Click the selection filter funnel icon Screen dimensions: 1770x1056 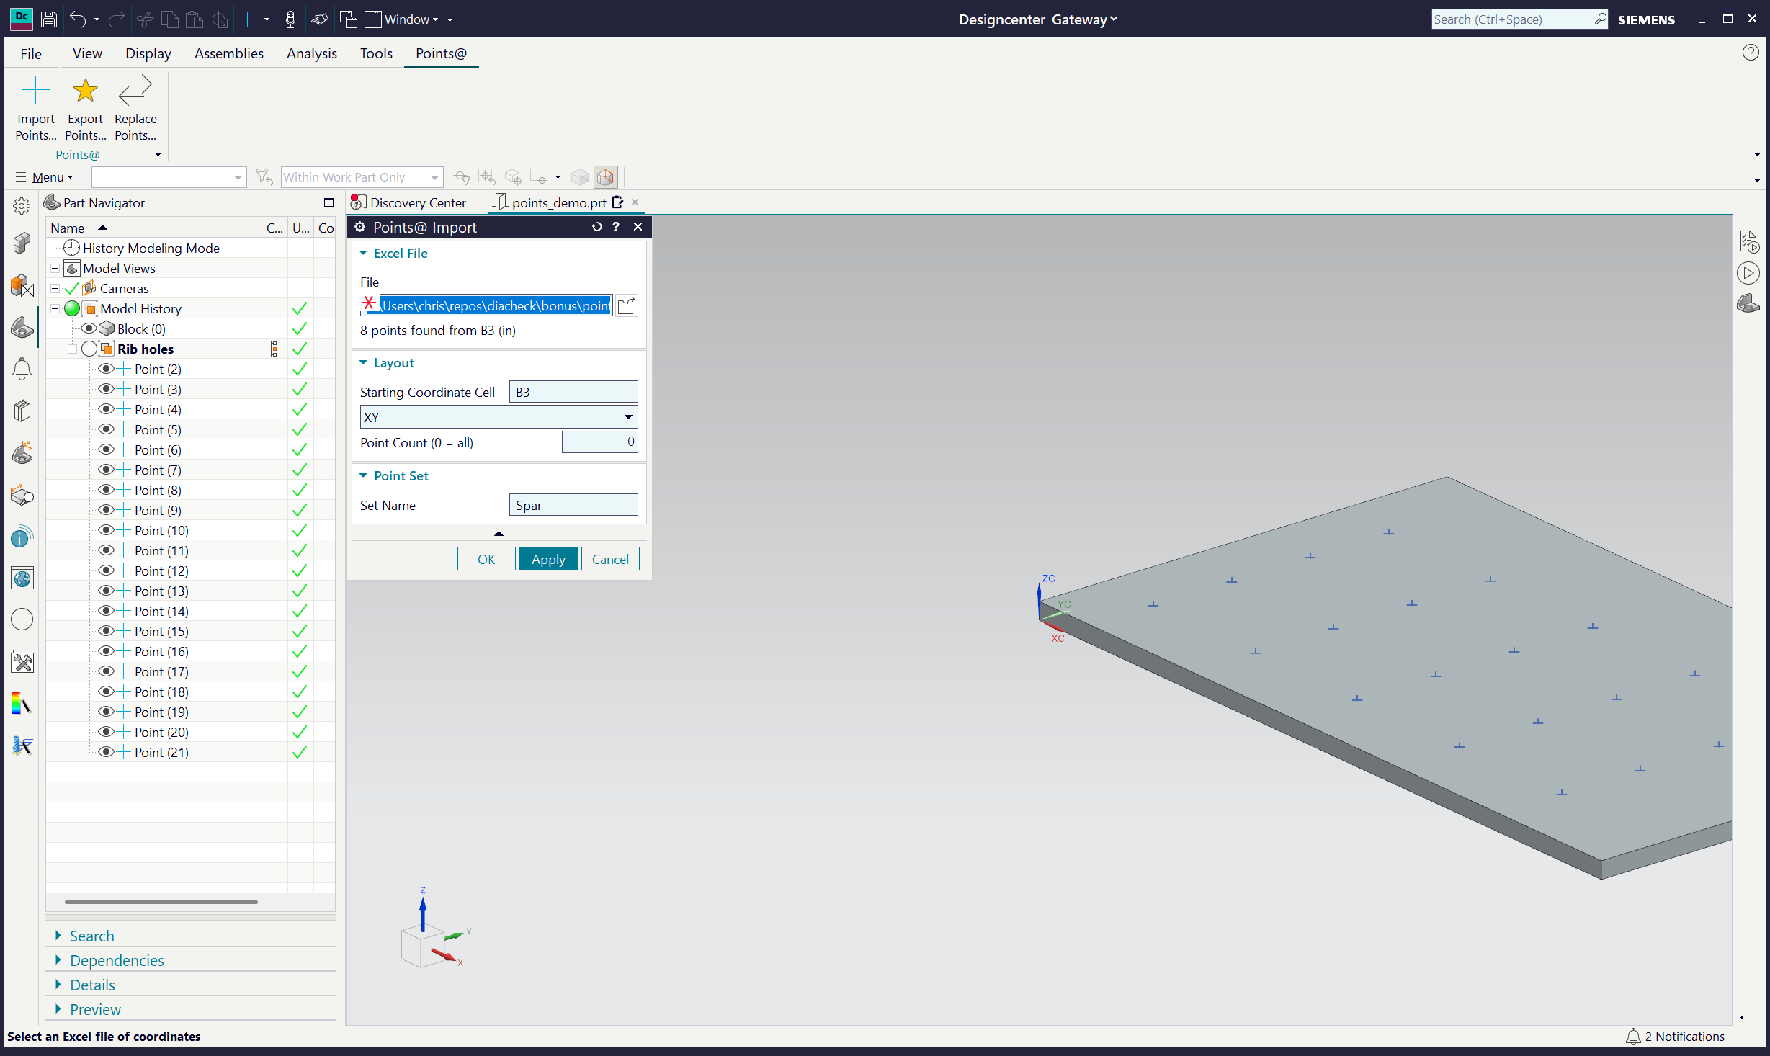click(264, 176)
